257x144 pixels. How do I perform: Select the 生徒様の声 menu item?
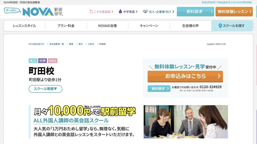190,26
